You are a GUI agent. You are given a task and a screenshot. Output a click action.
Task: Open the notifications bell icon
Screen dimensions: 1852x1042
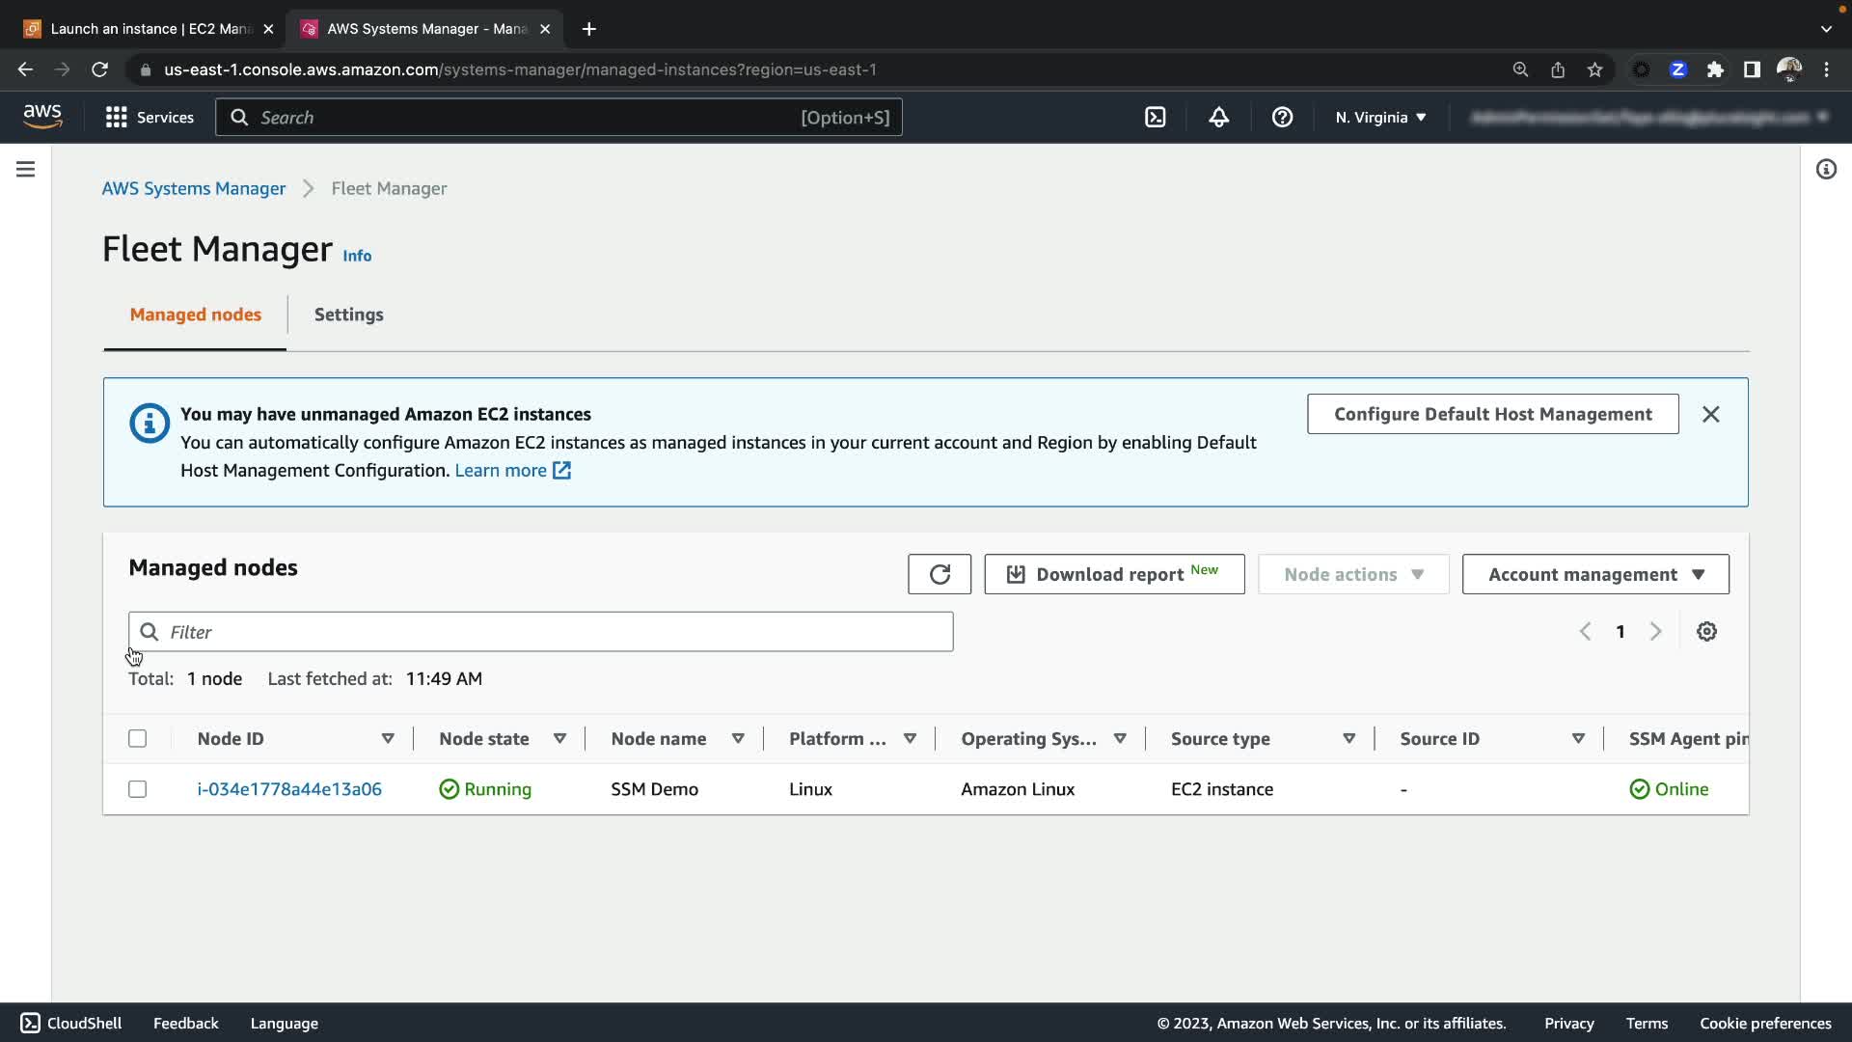point(1218,118)
